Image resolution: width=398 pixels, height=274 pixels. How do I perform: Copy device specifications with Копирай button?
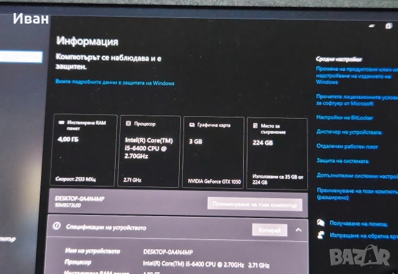pos(269,230)
